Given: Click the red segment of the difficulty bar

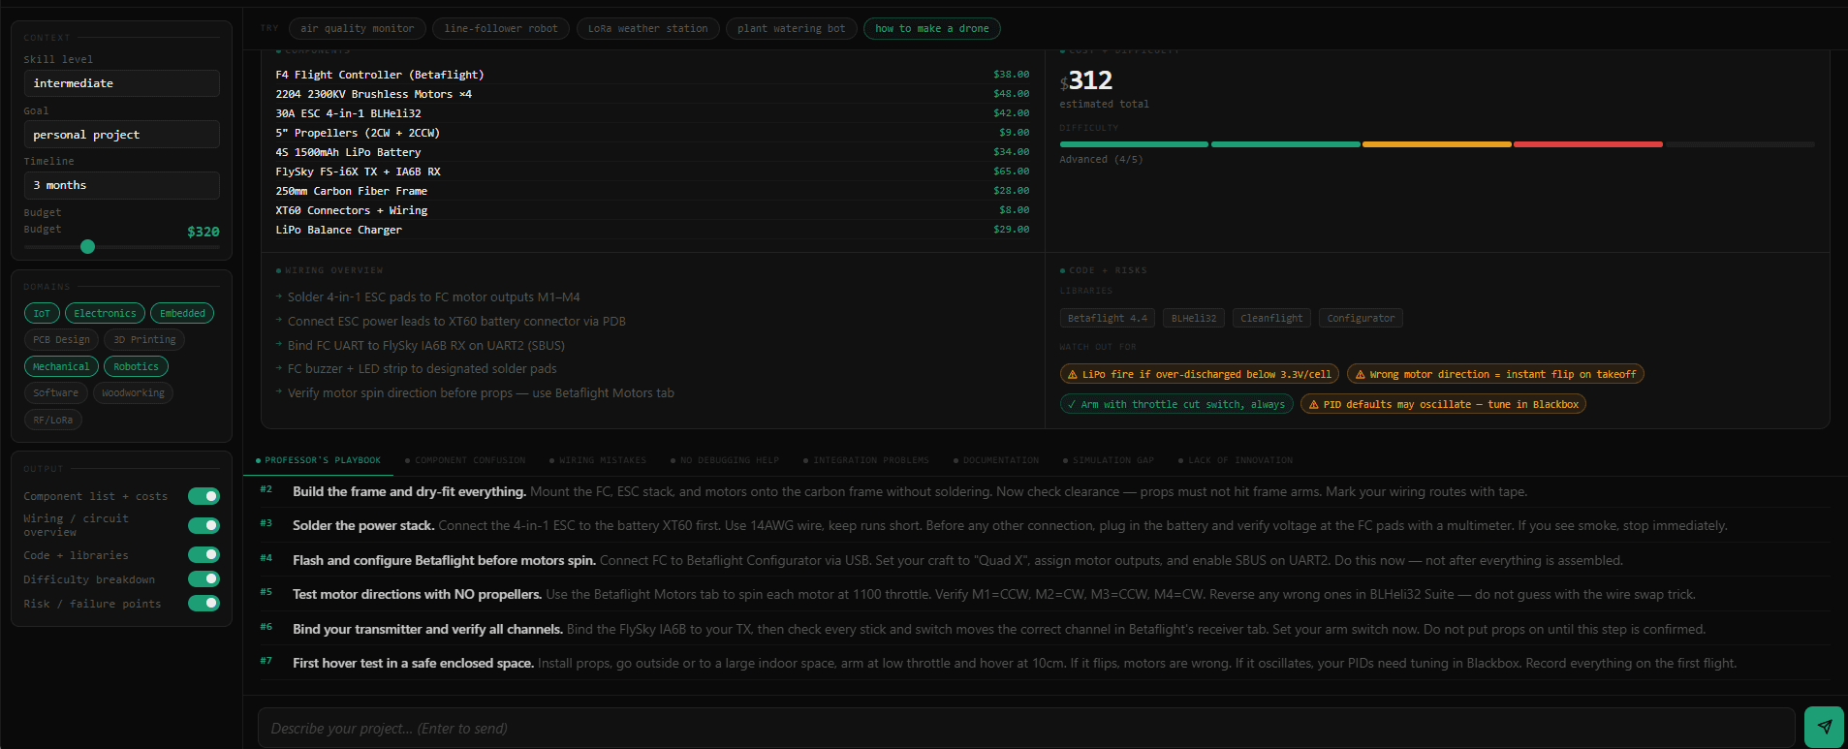Looking at the screenshot, I should (1587, 144).
